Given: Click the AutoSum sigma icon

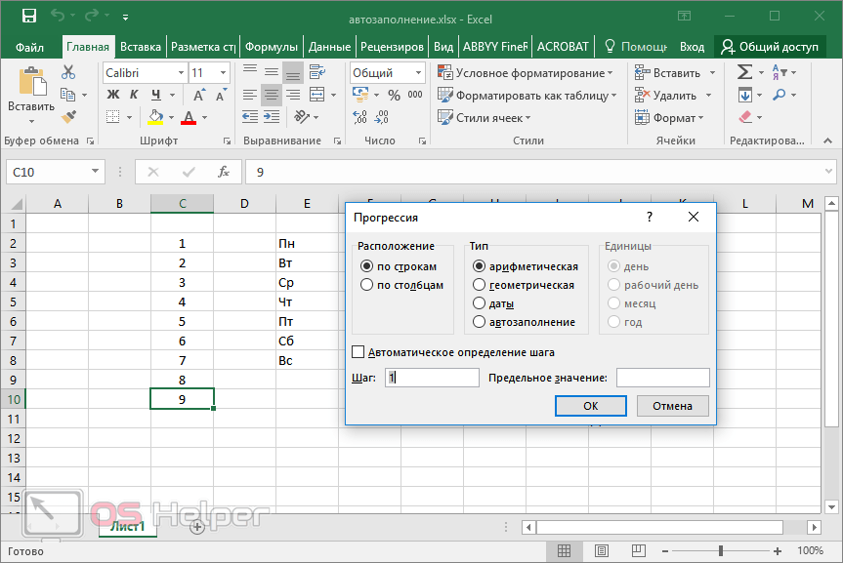Looking at the screenshot, I should (744, 72).
